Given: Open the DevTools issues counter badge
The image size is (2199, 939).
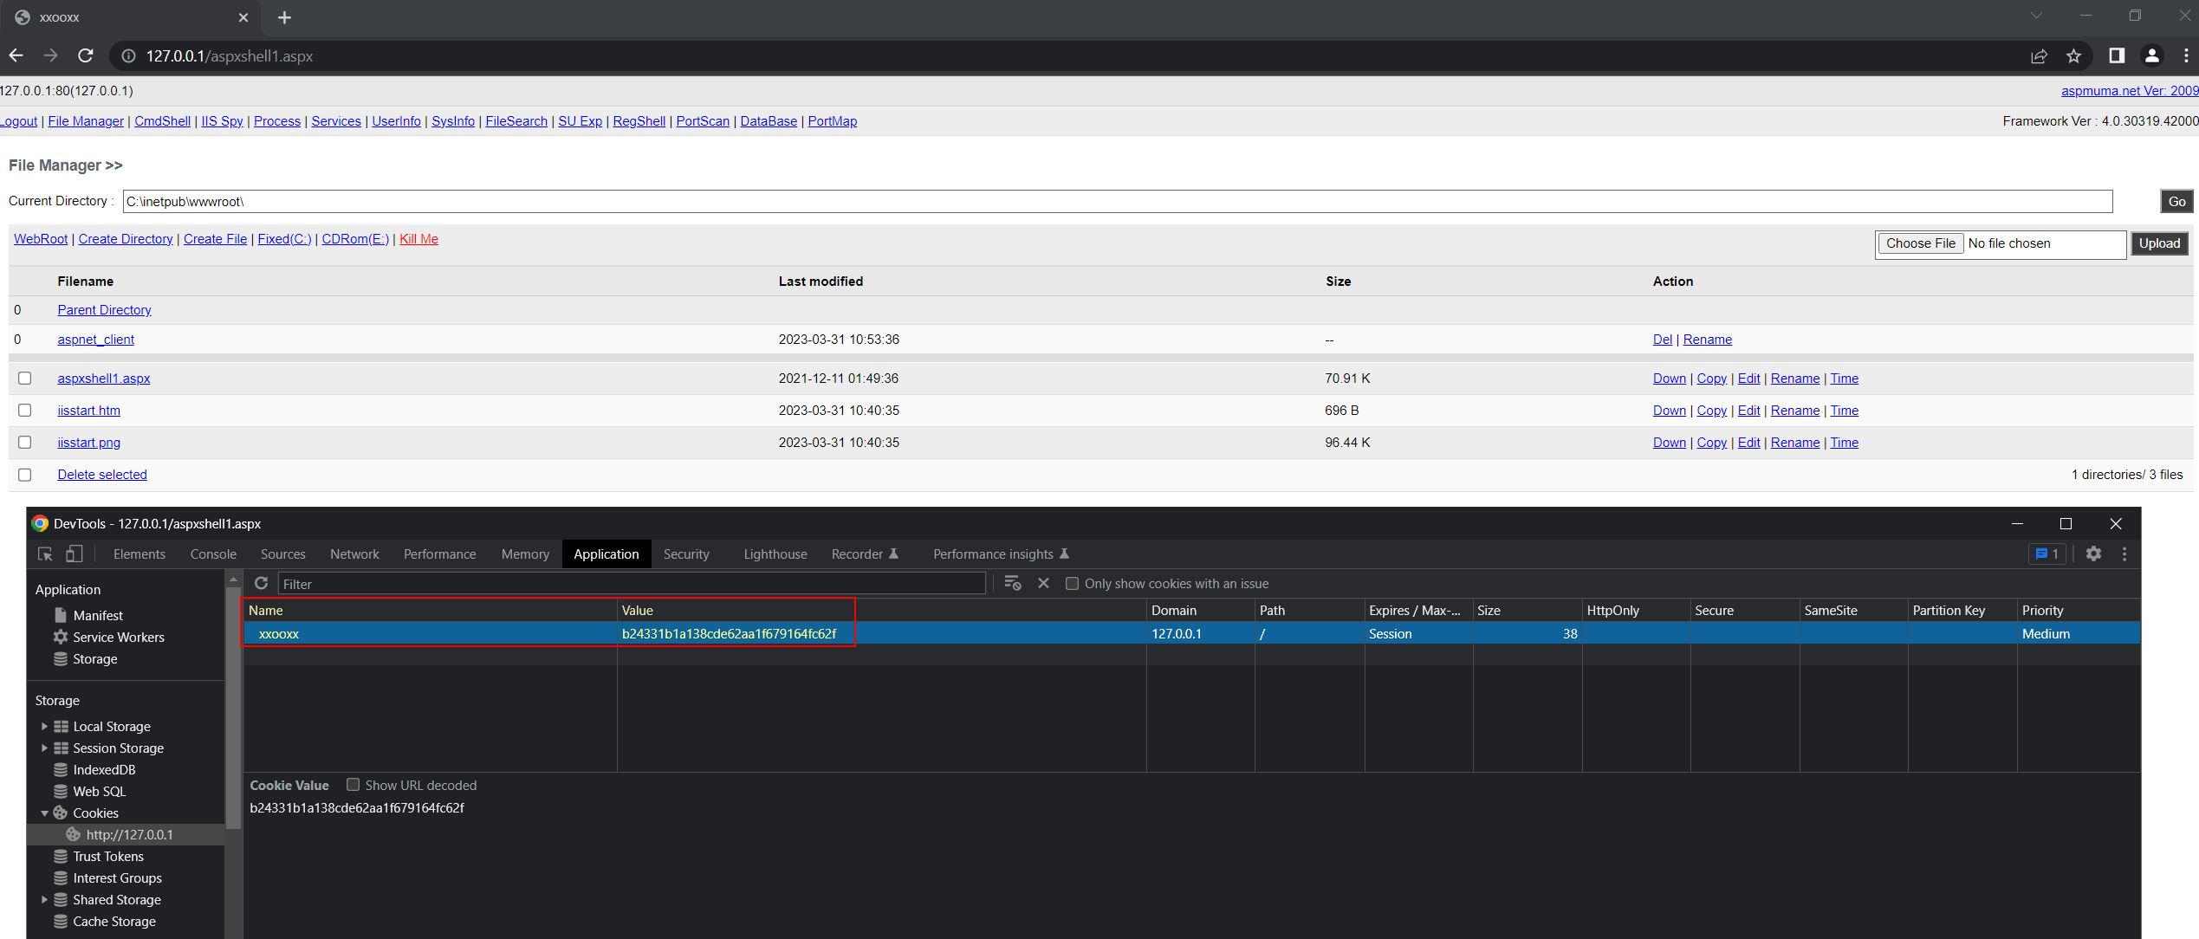Looking at the screenshot, I should (x=2047, y=554).
